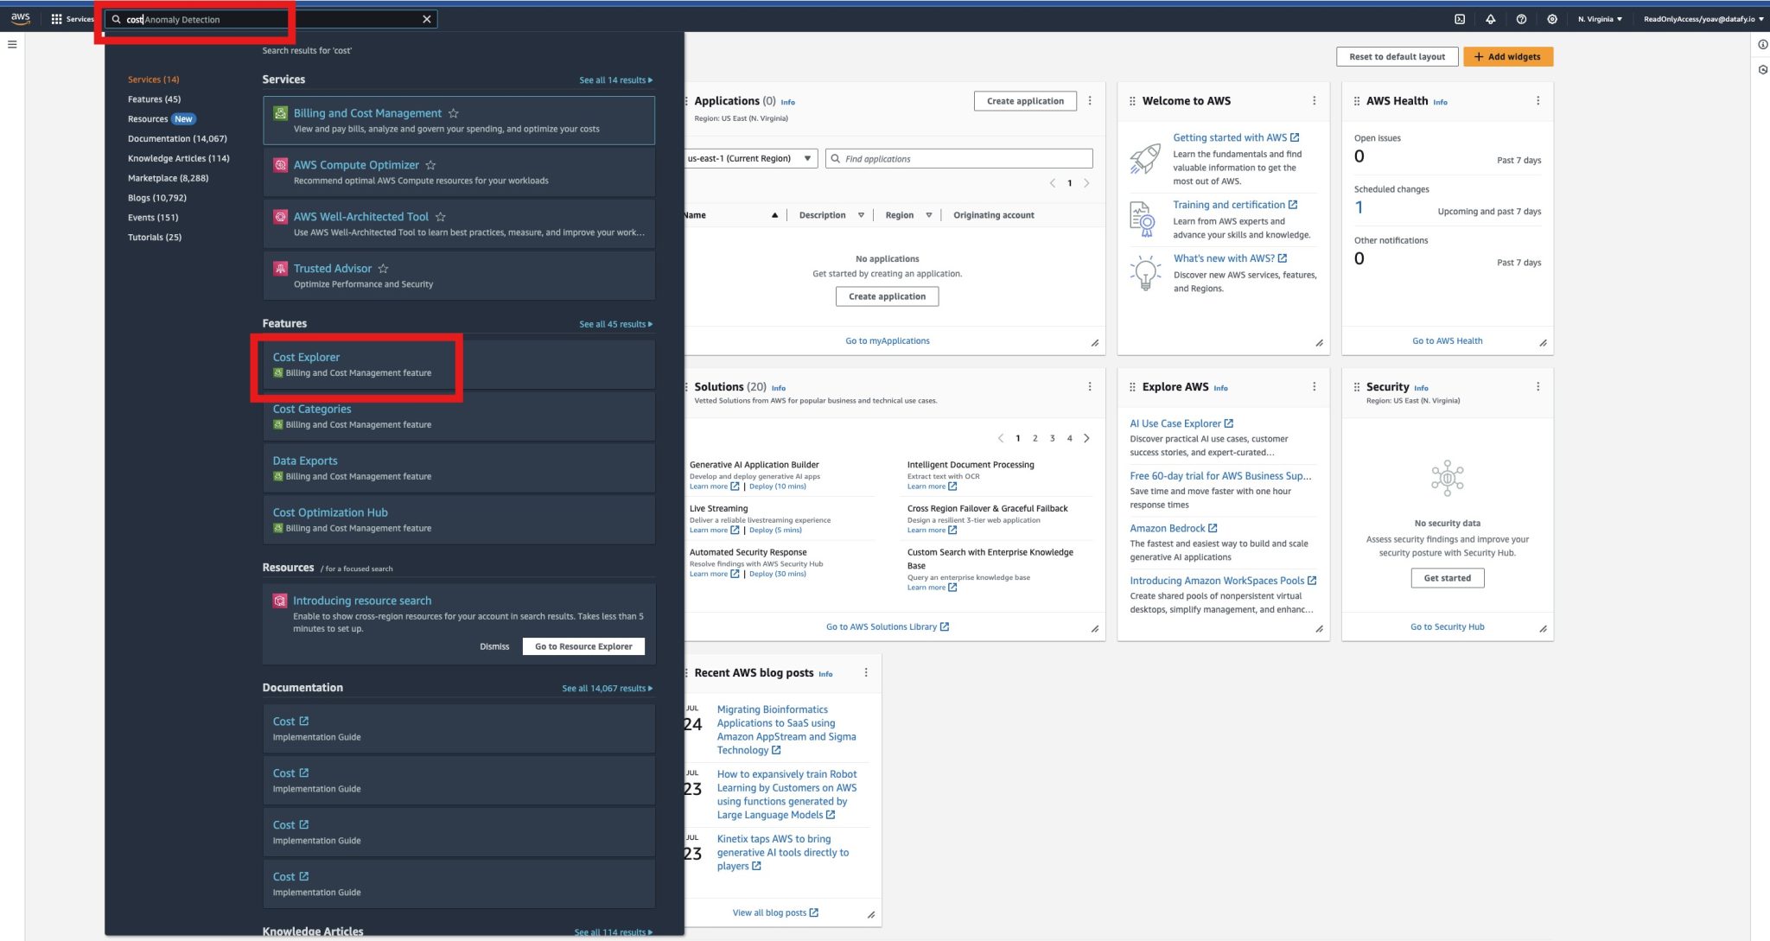
Task: Select Blogs category in search results panel
Action: (157, 197)
